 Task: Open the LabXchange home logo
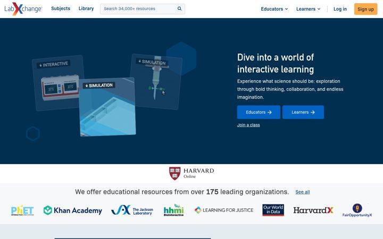[x=23, y=9]
